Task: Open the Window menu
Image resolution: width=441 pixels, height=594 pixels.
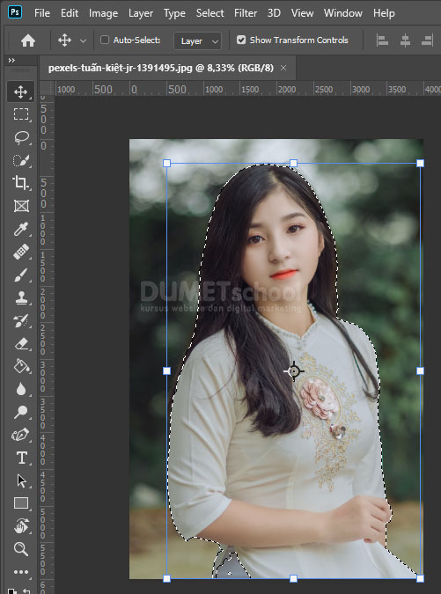Action: (343, 13)
